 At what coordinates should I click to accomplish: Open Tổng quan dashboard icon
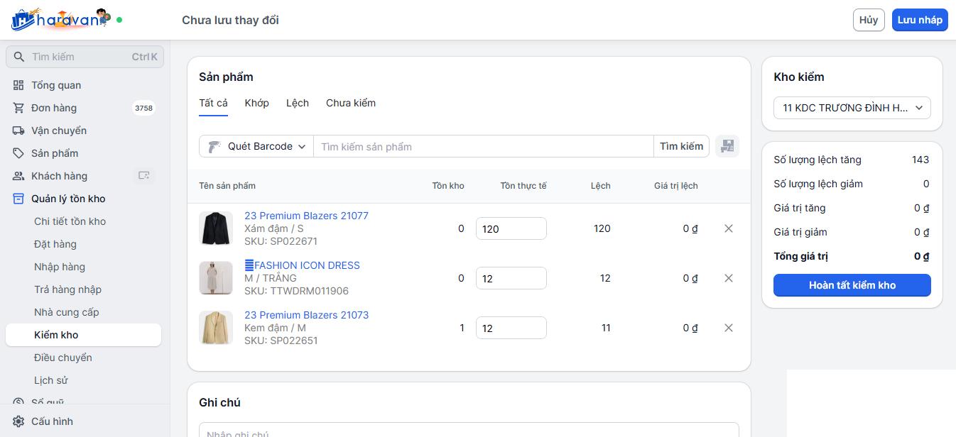click(x=18, y=85)
